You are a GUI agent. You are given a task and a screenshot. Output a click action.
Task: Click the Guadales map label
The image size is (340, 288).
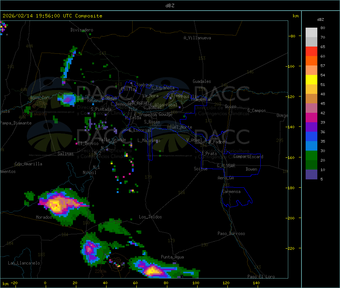click(202, 81)
